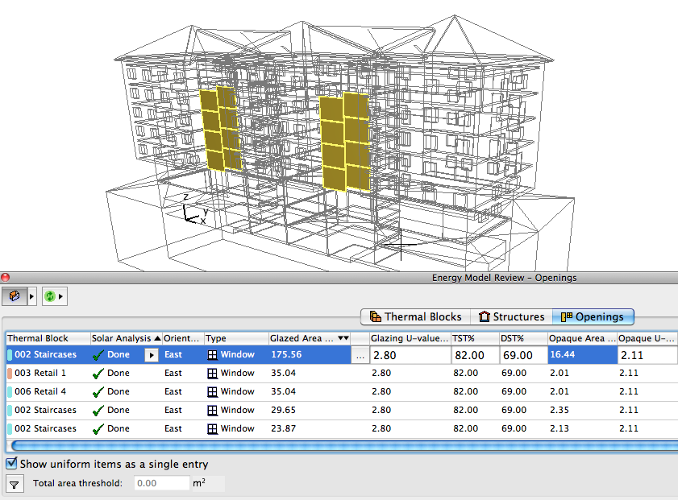
Task: Click the XYZ axis indicator in 3D view
Action: click(194, 209)
